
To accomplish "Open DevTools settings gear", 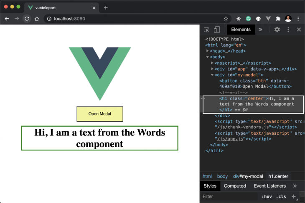I will click(x=277, y=30).
